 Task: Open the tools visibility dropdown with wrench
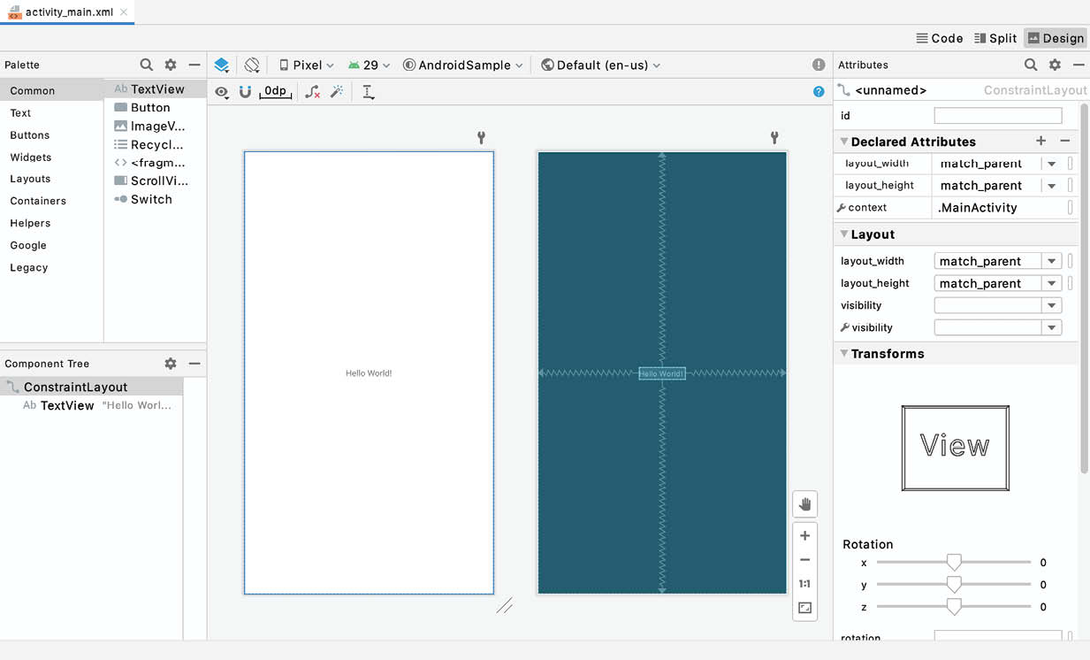pos(1051,327)
